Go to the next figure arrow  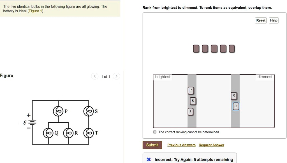pyautogui.click(x=116, y=76)
